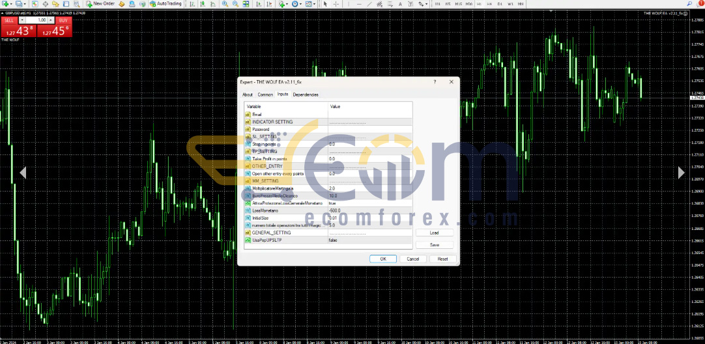Viewport: 705px width, 344px height.
Task: Decrease one-click trading volume arrow
Action: (22, 20)
